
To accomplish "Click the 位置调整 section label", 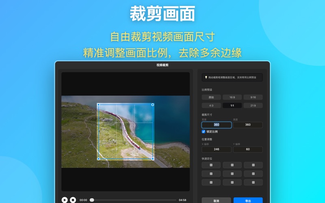I will coord(207,139).
